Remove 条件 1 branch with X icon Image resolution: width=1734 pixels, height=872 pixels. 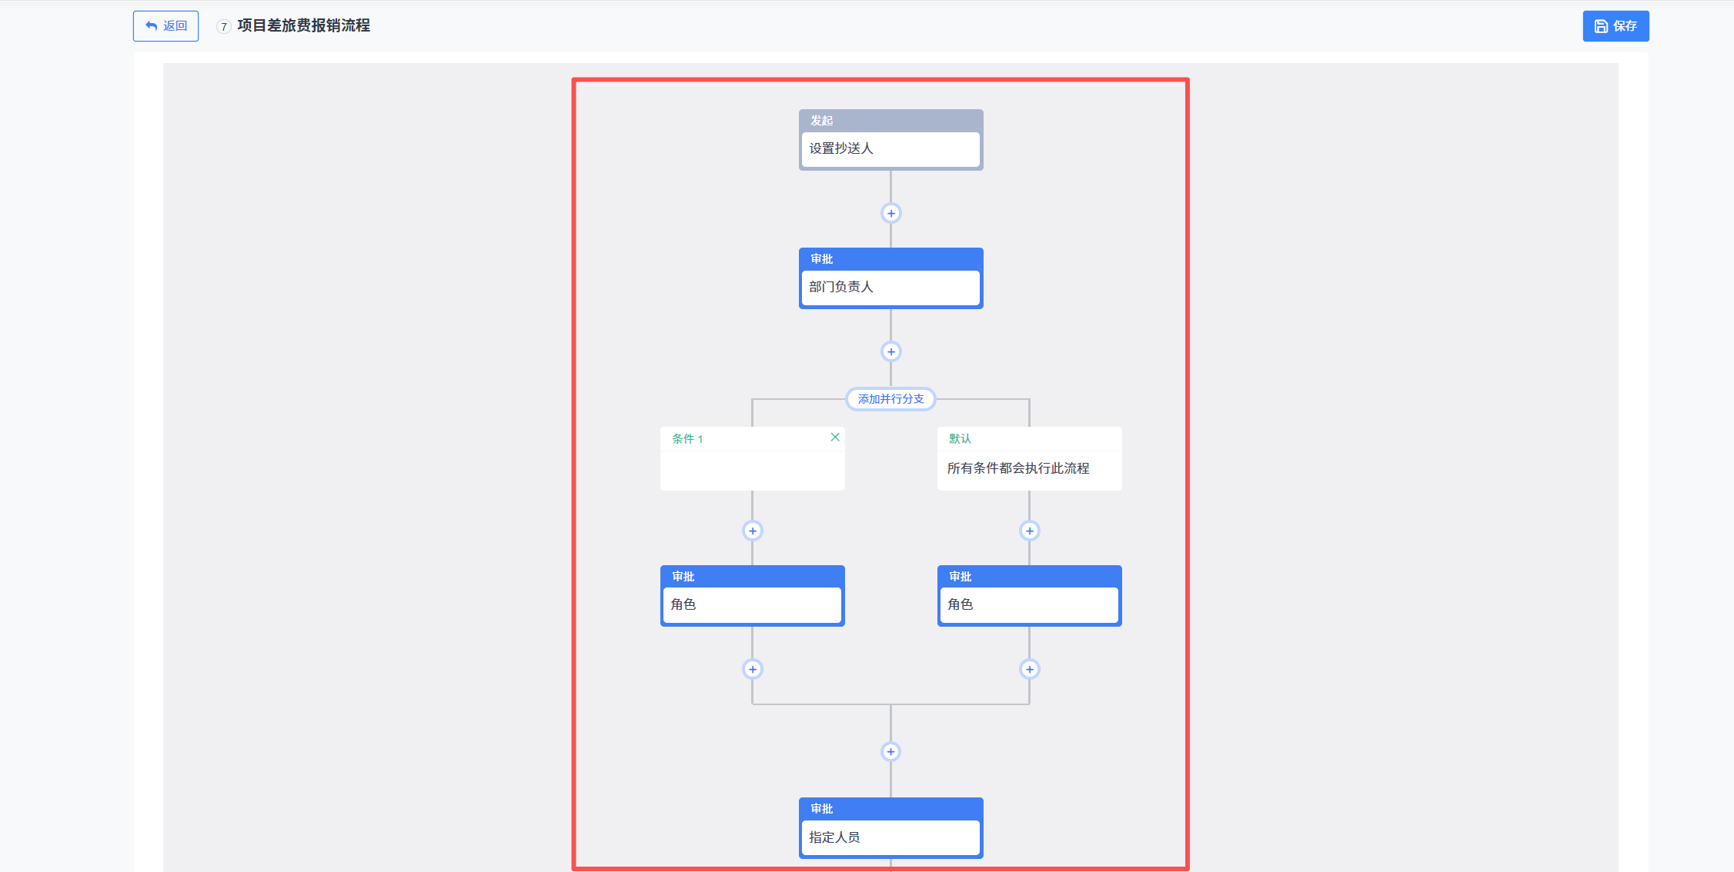[x=834, y=437]
